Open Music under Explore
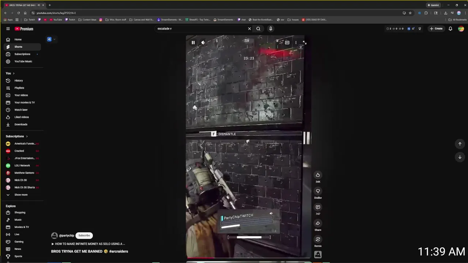The image size is (468, 263). pyautogui.click(x=22, y=220)
